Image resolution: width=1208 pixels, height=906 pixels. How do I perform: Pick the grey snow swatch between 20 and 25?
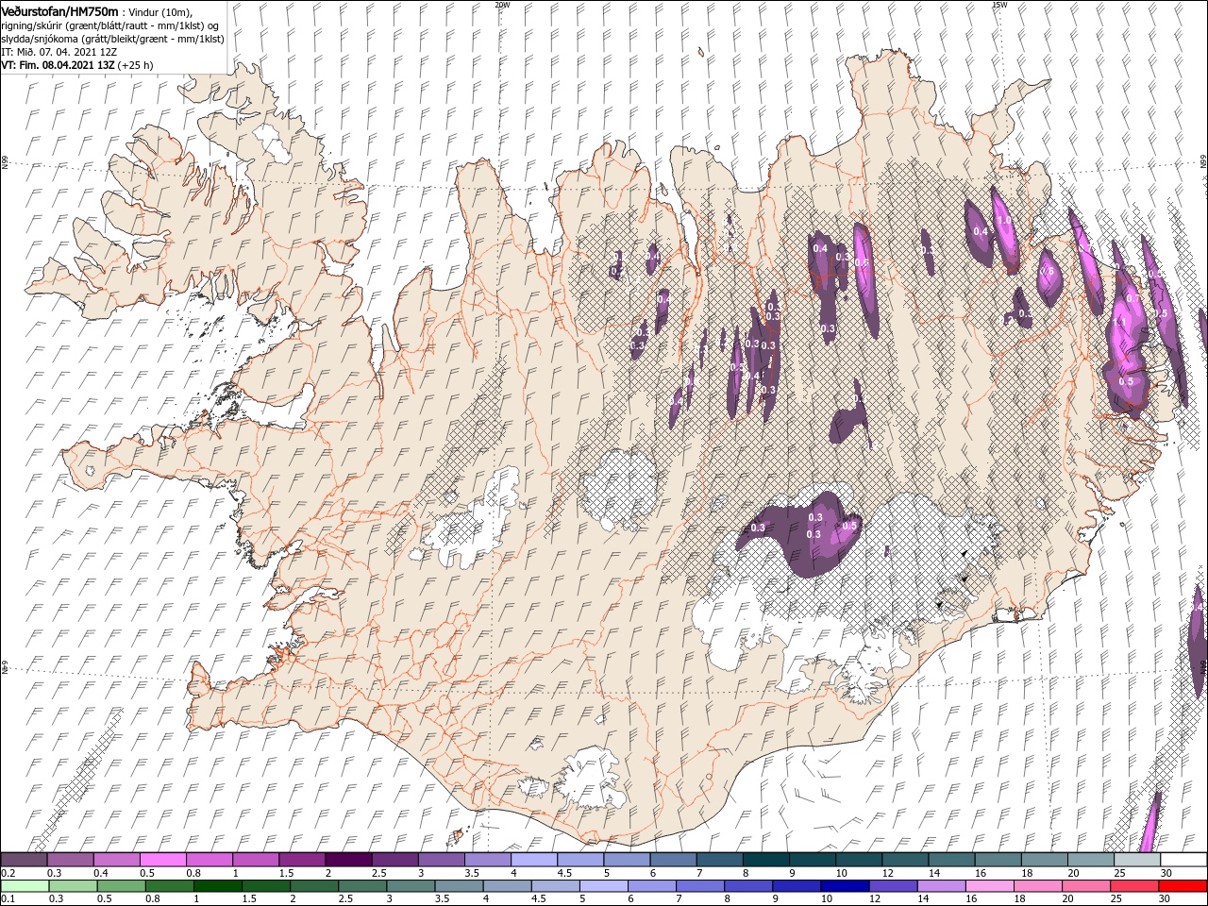[x=1091, y=860]
